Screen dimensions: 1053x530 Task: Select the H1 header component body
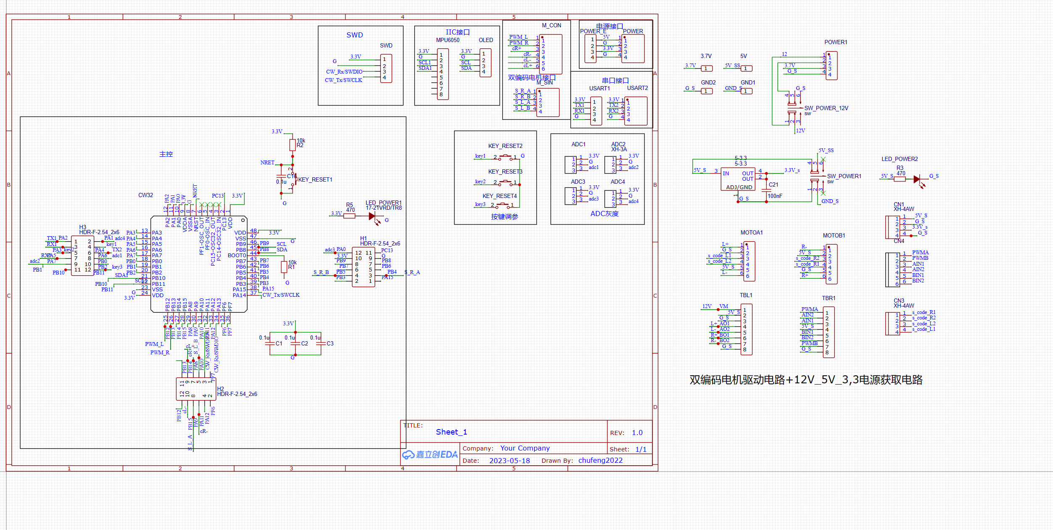(363, 267)
